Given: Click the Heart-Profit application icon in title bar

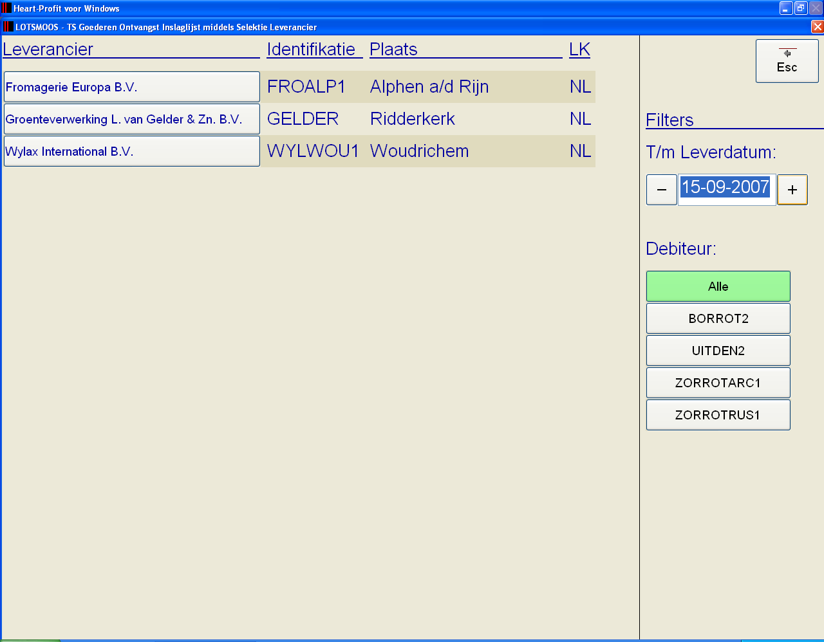Looking at the screenshot, I should (6, 8).
